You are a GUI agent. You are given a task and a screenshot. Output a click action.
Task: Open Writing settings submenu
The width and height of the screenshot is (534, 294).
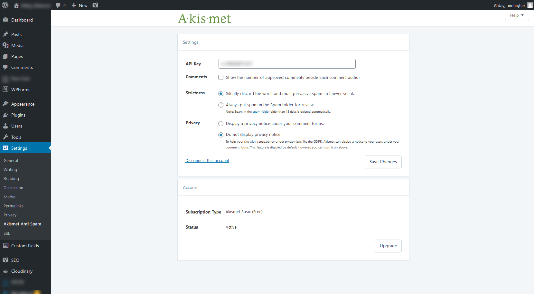[x=10, y=169]
